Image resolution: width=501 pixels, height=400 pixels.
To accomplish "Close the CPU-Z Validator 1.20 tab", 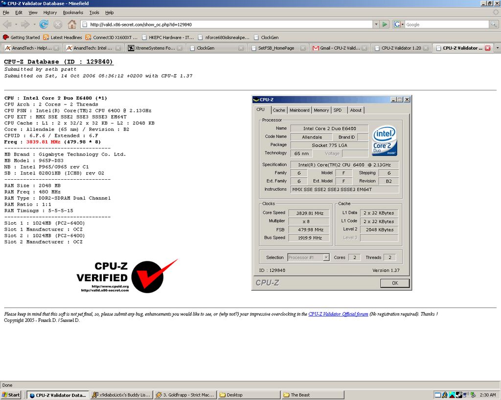I will coord(426,48).
